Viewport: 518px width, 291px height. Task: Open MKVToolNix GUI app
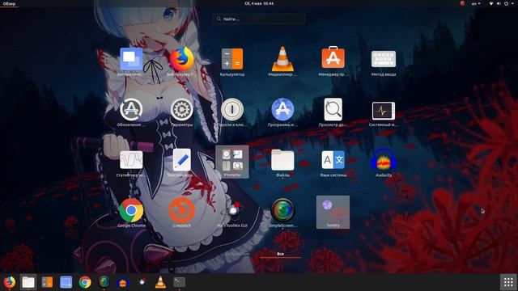pos(232,210)
